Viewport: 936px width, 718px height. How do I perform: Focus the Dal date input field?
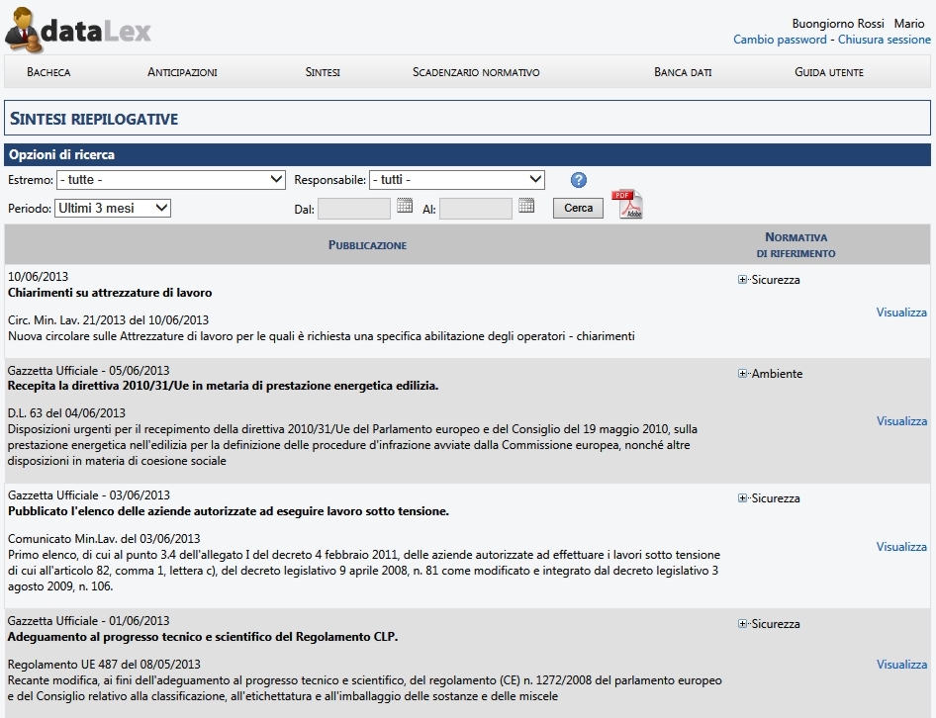click(x=354, y=209)
